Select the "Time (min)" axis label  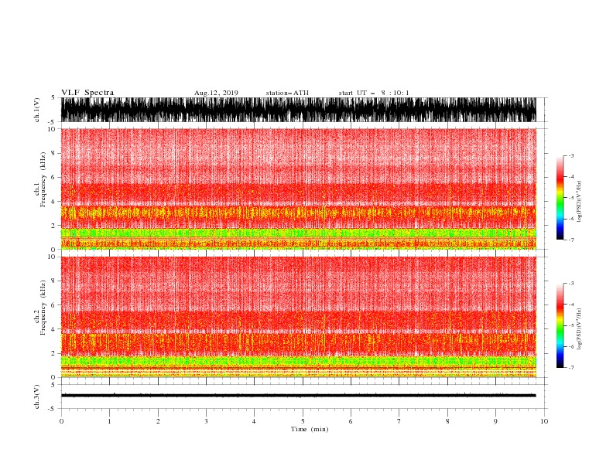coord(310,429)
